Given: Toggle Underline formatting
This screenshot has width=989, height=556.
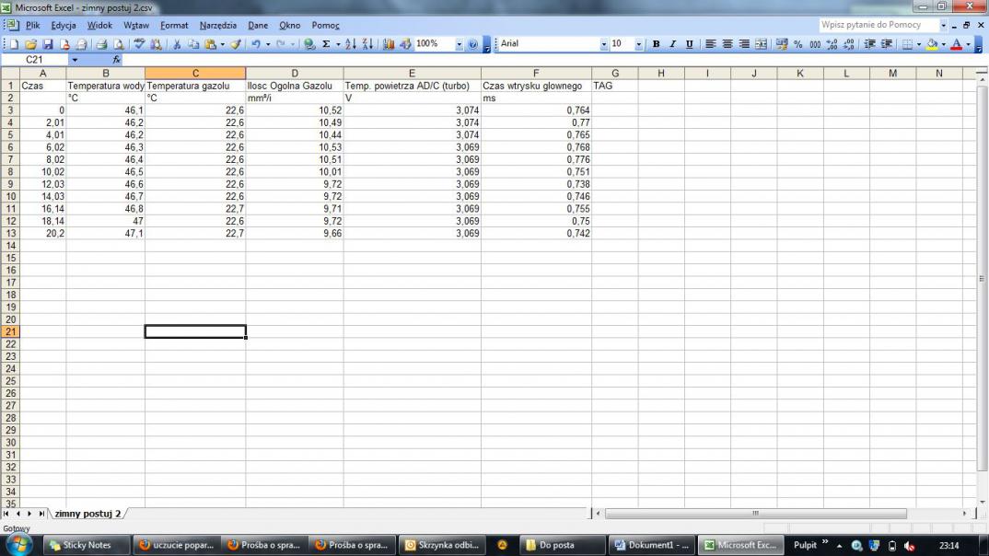Looking at the screenshot, I should click(x=690, y=44).
